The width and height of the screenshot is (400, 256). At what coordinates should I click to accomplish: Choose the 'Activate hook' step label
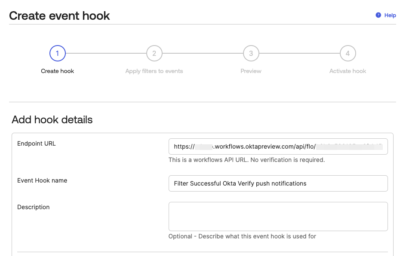click(x=348, y=71)
